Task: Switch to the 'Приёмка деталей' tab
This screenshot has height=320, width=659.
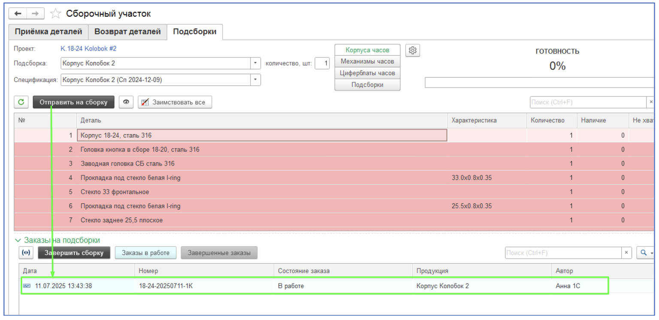Action: (48, 32)
